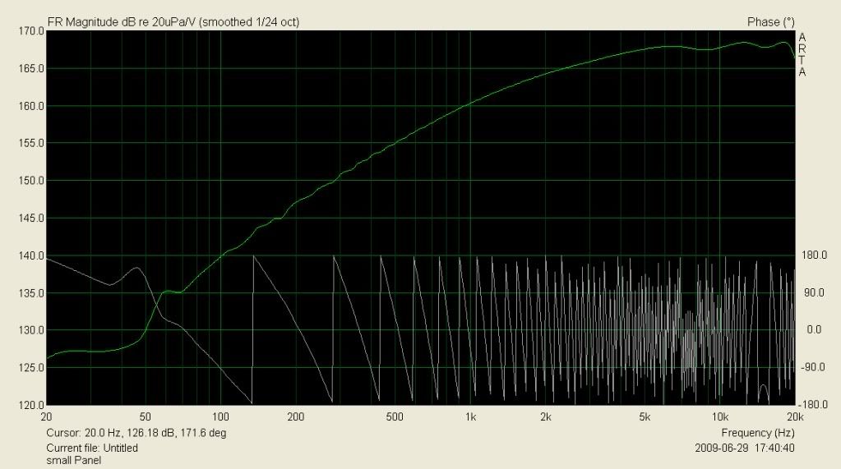This screenshot has height=469, width=841.
Task: Click the 90.0 phase axis value
Action: [x=814, y=292]
